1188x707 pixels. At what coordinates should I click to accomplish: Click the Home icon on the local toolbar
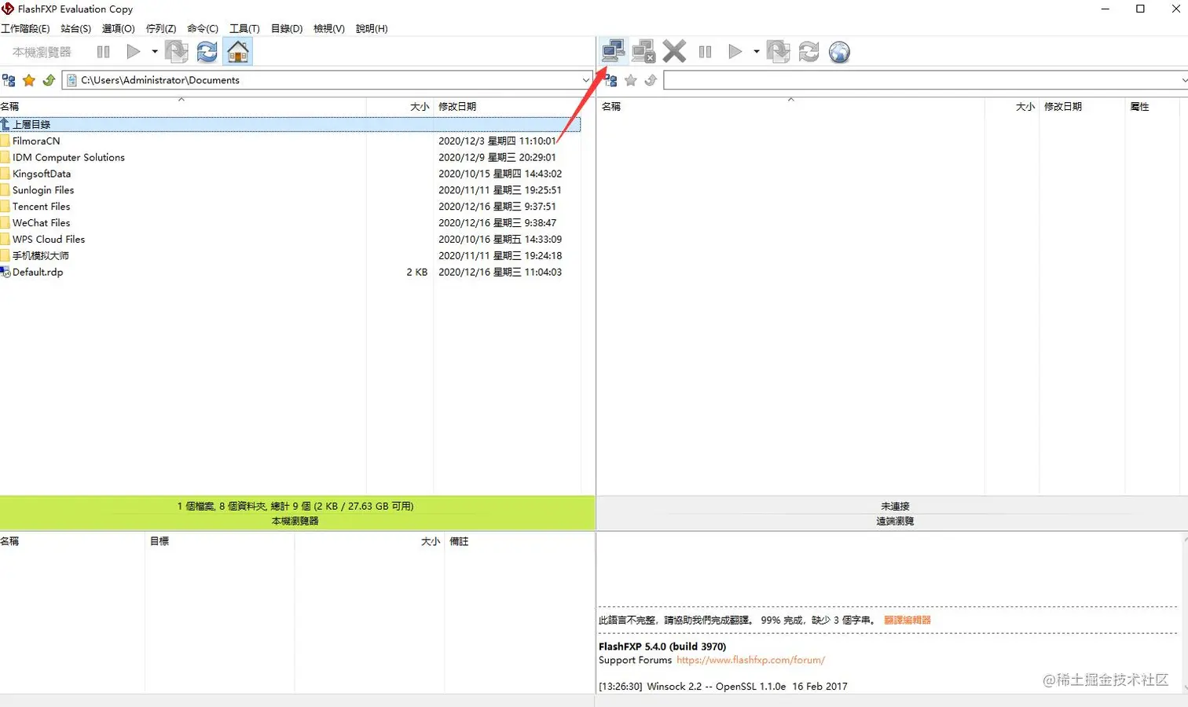tap(238, 52)
